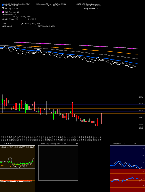The width and height of the screenshot is (145, 192).
Task: Click the 'Stochastics: 5.63' value line
Action: pos(9,15)
